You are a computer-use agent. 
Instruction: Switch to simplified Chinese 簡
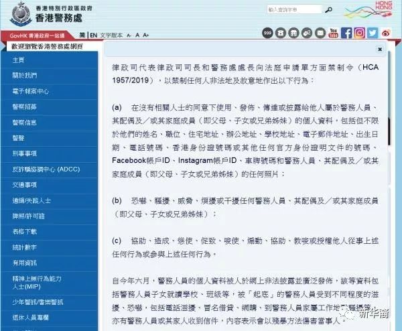coord(82,35)
